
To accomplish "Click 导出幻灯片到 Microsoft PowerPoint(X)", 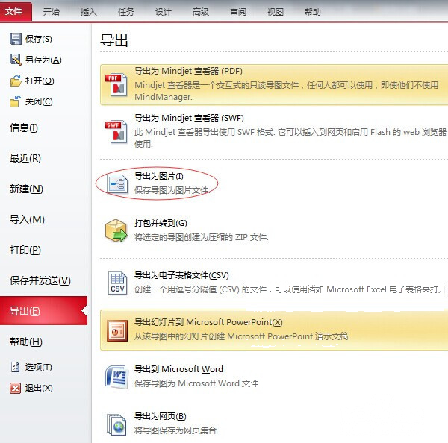I will tap(208, 322).
